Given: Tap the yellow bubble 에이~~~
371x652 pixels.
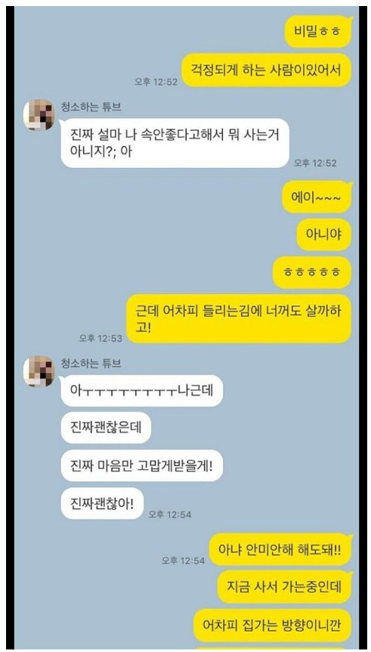Looking at the screenshot, I should (x=317, y=197).
